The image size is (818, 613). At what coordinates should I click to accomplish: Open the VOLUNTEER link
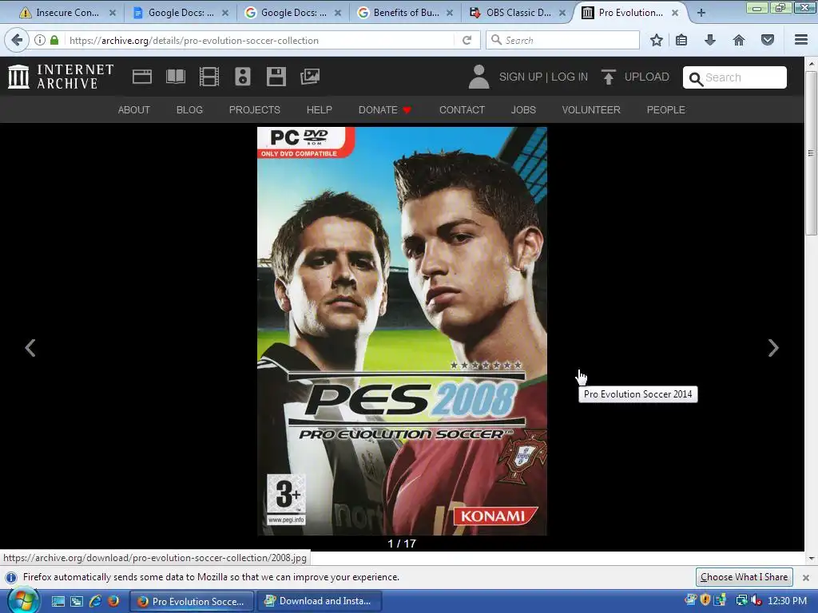pos(591,110)
